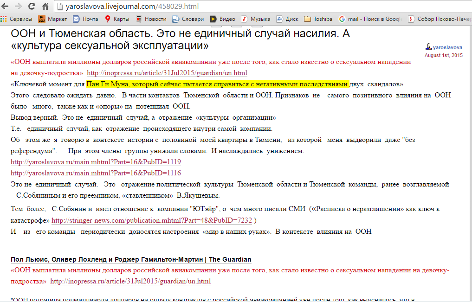Open the mail - Поиск в Google bookmark

tap(370, 19)
